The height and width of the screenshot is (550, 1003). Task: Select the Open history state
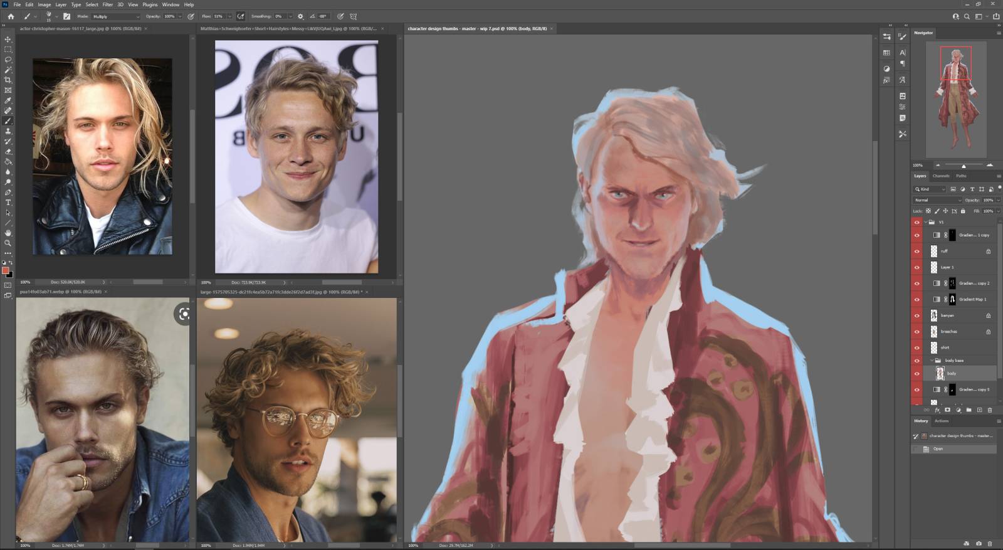938,449
